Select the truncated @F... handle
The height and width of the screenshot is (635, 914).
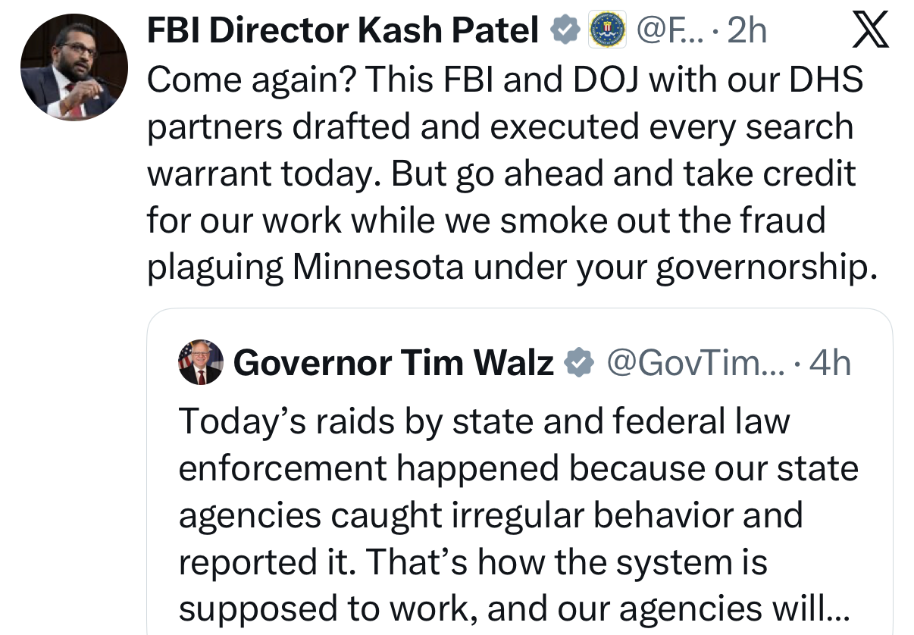click(668, 31)
